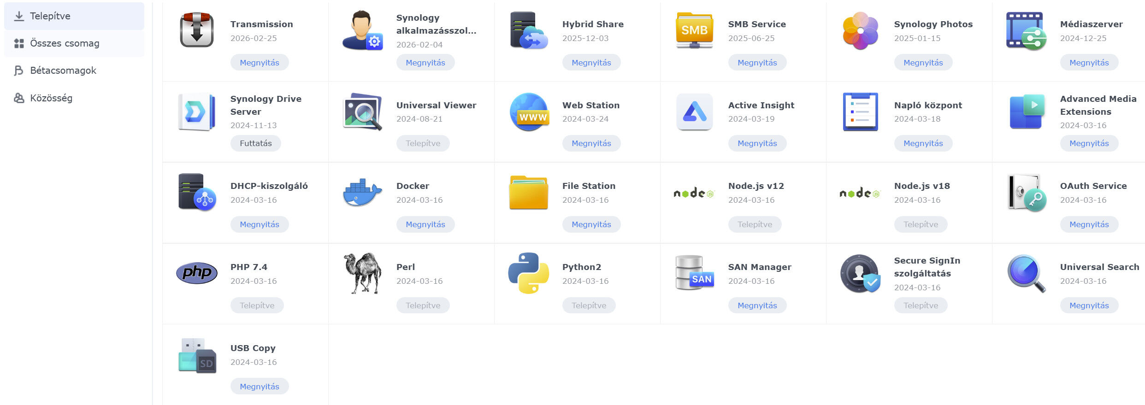Click the OAuth Service safe icon

(x=1027, y=192)
